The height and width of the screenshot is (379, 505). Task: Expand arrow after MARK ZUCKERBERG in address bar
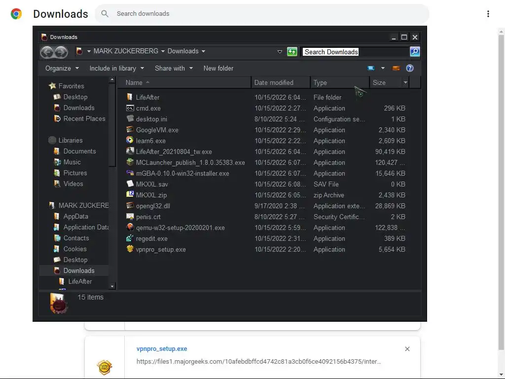tap(163, 51)
